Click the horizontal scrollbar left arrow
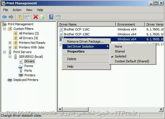The height and width of the screenshot is (119, 165). coord(60,109)
